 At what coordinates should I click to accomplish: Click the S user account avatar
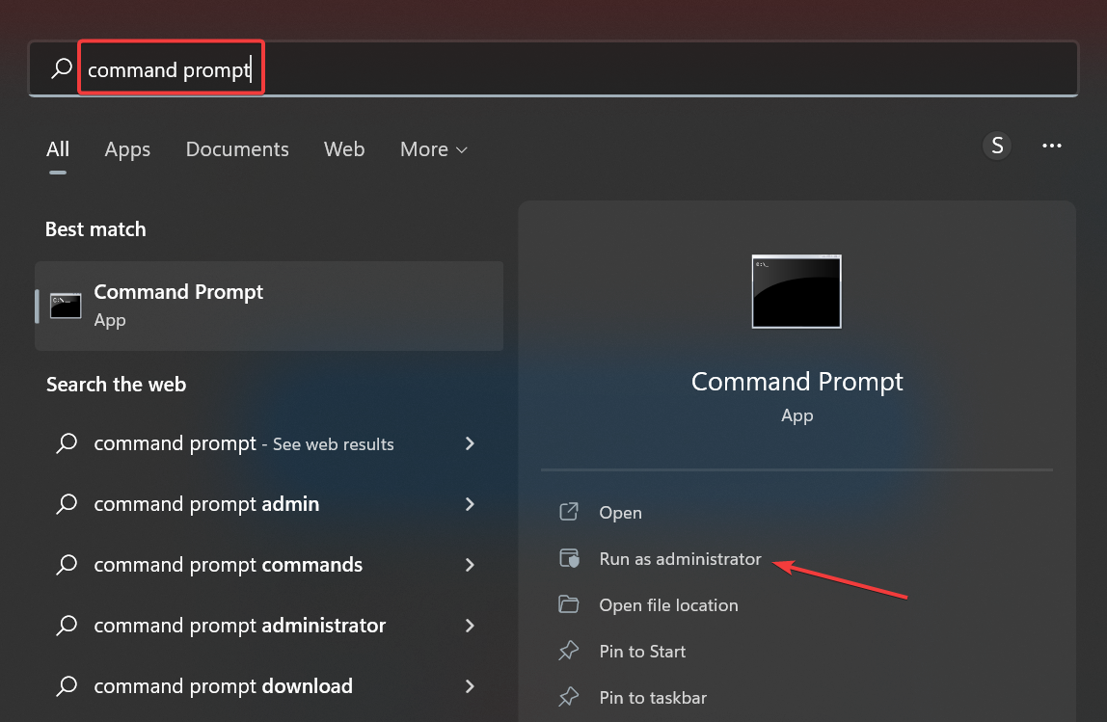click(997, 147)
